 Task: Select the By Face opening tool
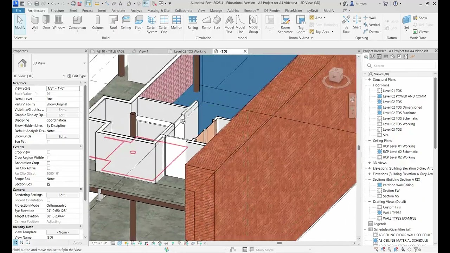pos(346,25)
